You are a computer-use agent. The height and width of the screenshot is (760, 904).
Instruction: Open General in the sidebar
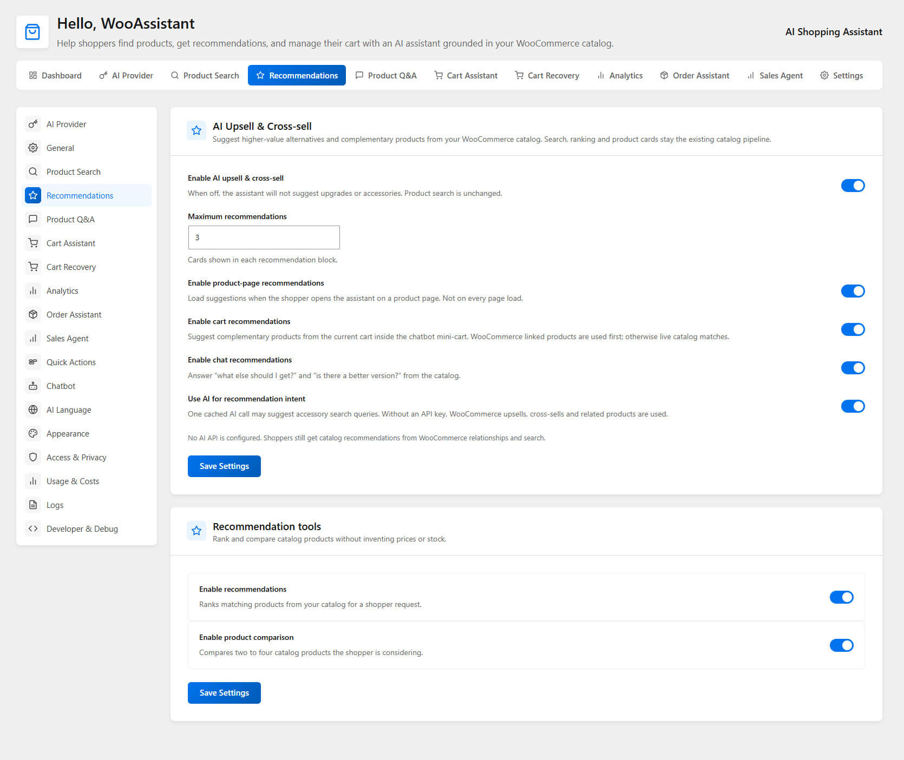(87, 148)
